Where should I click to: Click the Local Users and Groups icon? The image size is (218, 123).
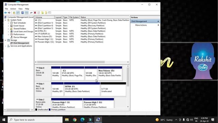(12, 31)
